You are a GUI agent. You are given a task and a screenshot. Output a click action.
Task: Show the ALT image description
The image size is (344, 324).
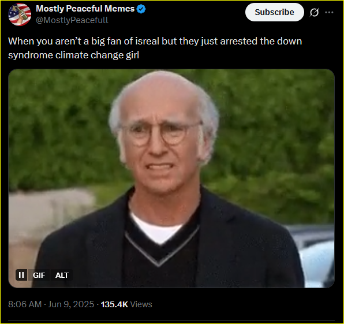[x=62, y=275]
